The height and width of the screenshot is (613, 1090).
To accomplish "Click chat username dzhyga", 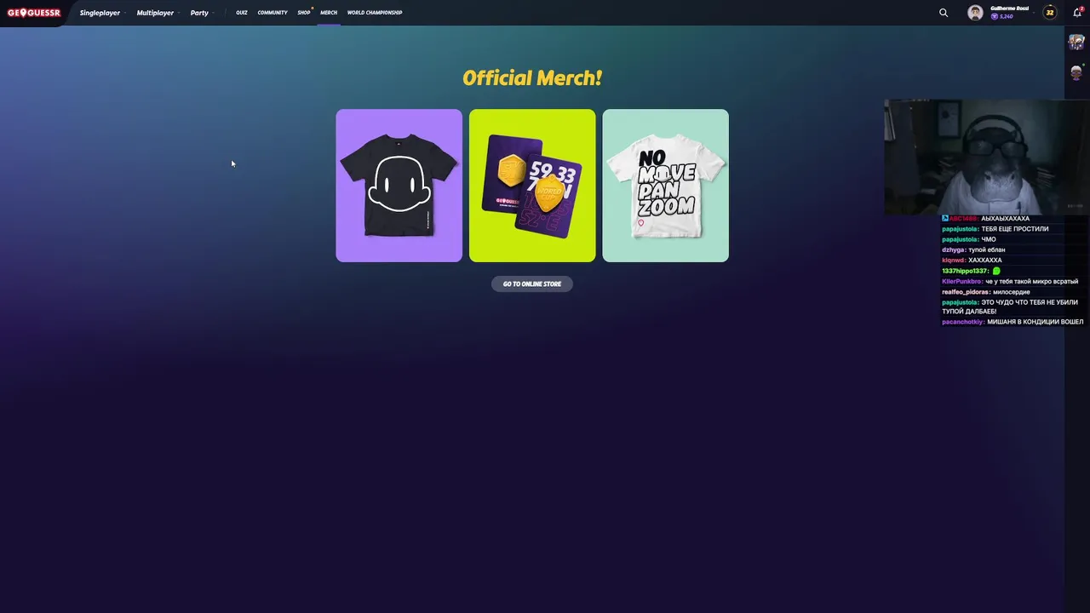I will coord(954,250).
